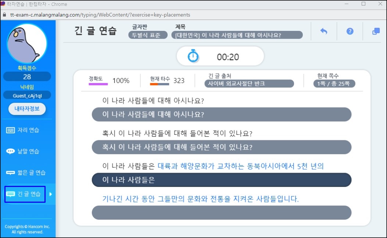
Task: Click the padlock site security icon
Action: point(4,15)
